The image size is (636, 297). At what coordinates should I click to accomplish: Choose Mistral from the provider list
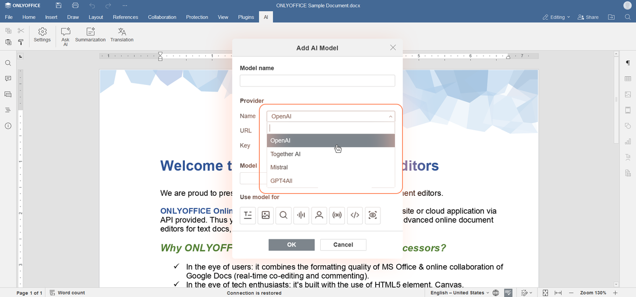[330, 167]
